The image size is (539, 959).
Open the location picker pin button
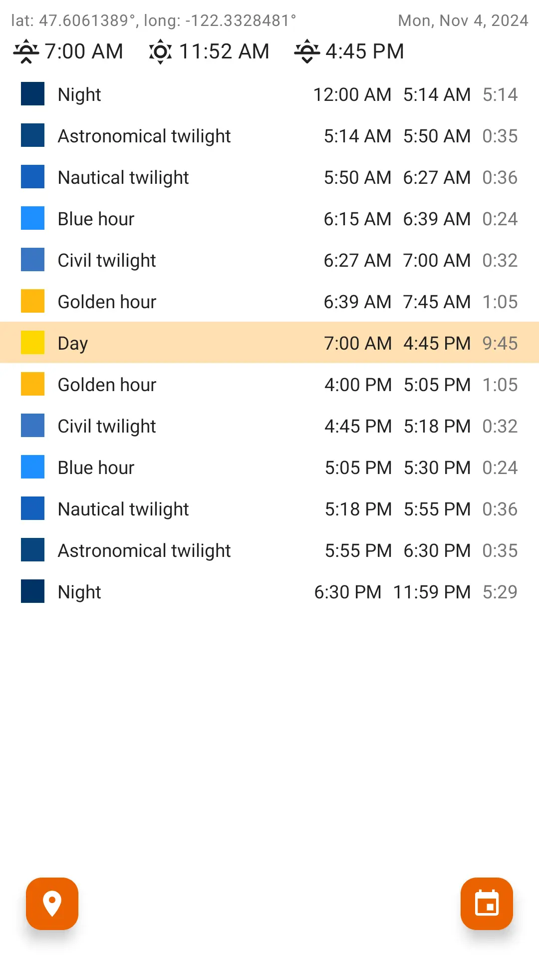point(52,904)
